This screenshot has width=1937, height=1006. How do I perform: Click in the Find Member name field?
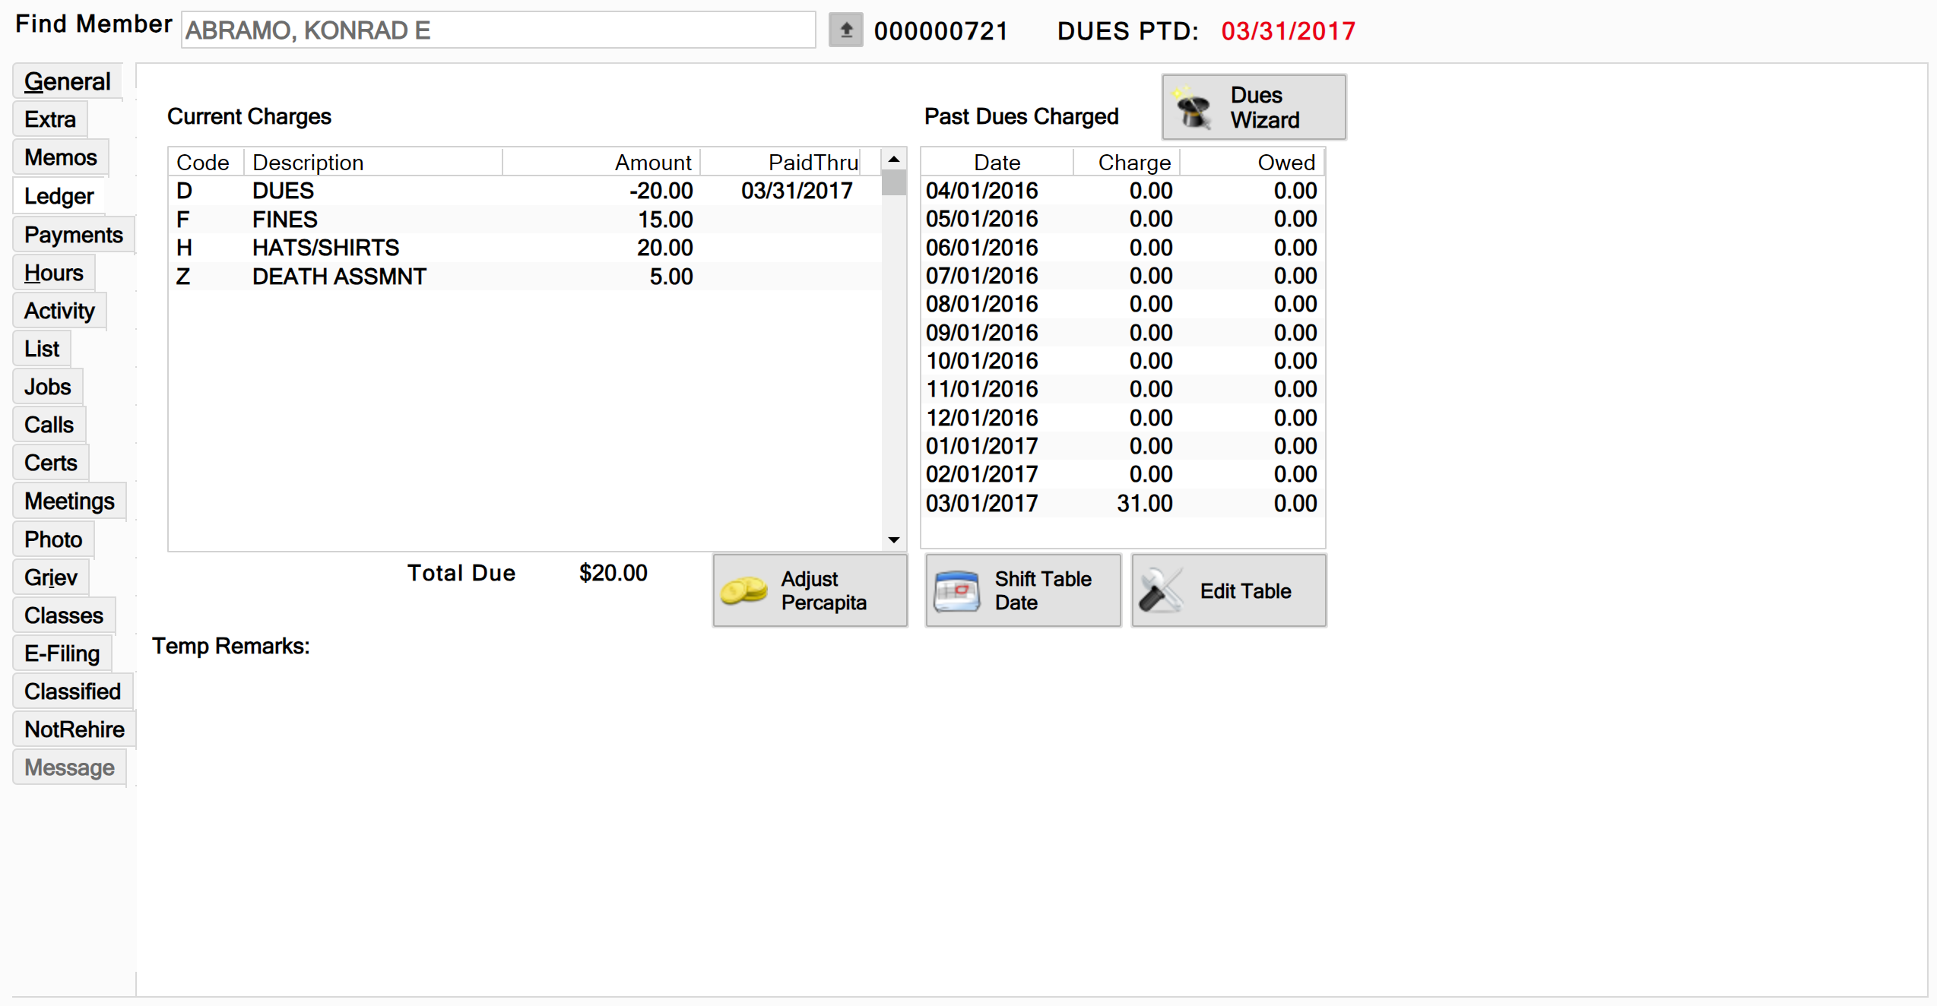498,30
